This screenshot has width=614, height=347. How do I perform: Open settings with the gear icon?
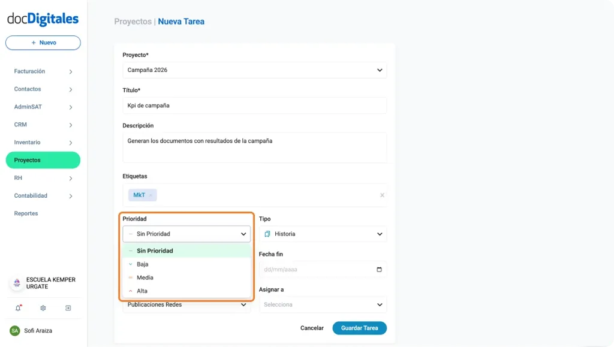[x=42, y=307]
